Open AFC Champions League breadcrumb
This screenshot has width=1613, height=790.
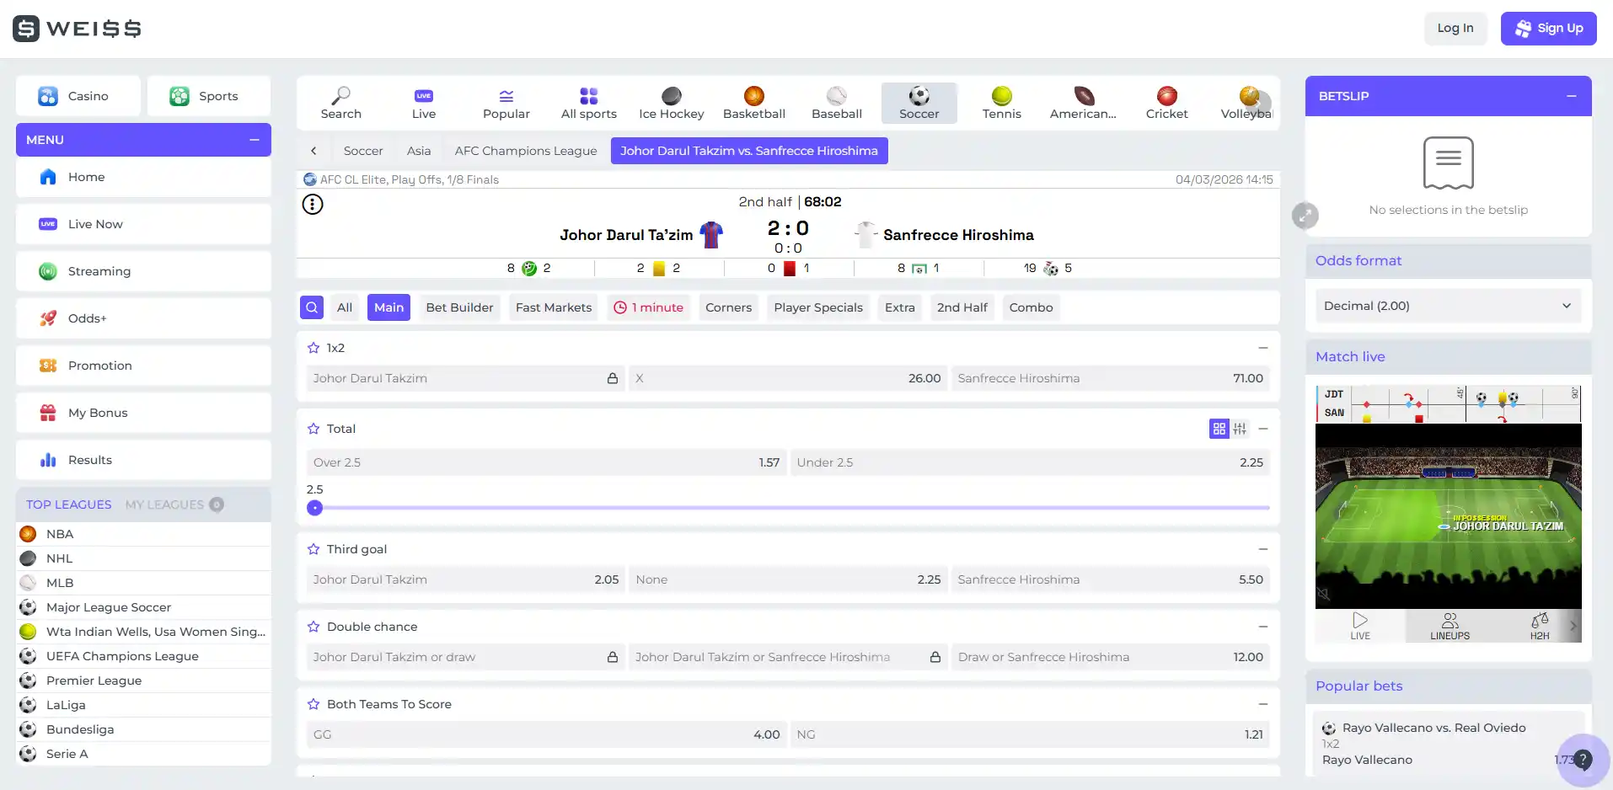(526, 151)
